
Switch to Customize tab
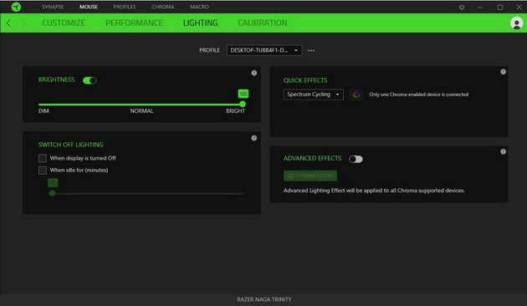click(64, 23)
